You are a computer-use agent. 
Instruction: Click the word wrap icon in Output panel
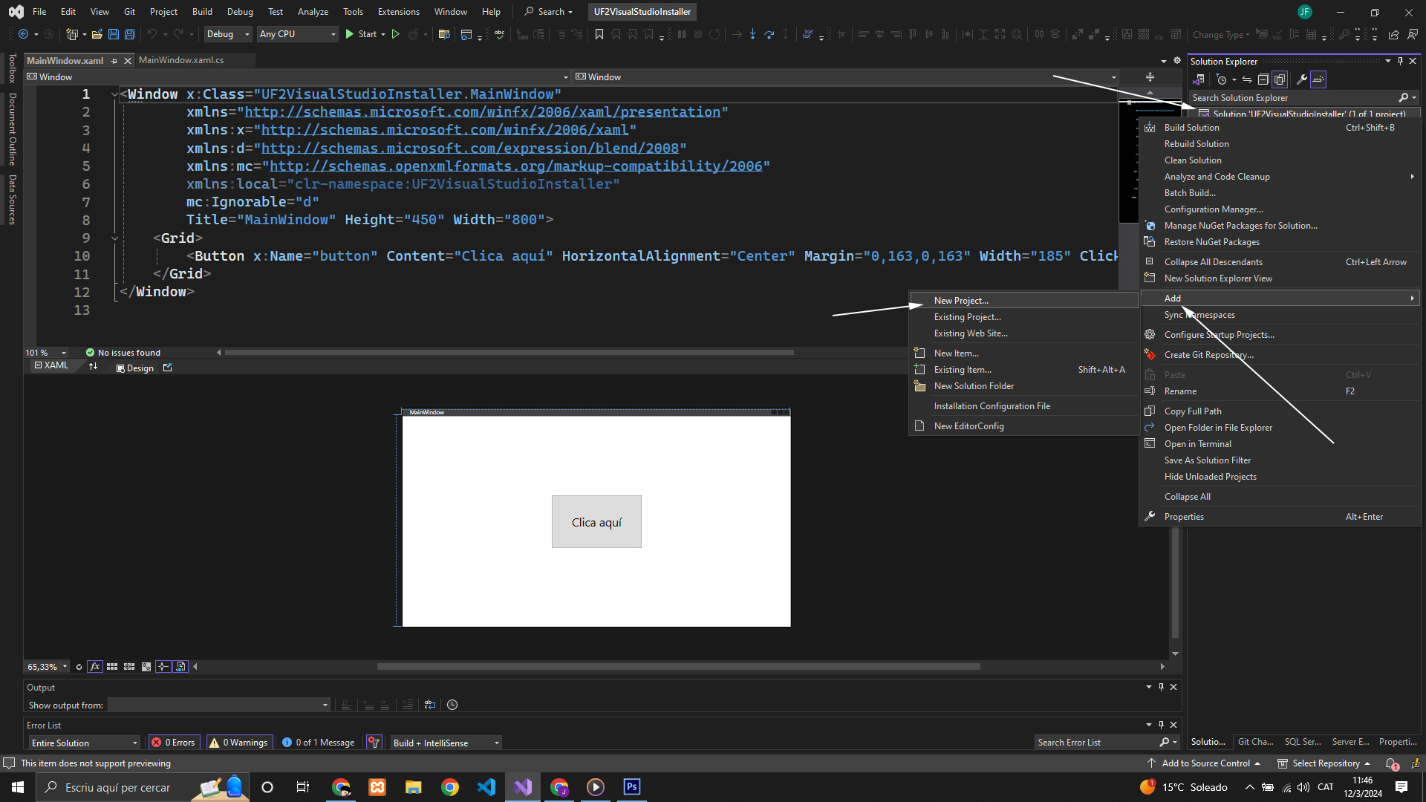tap(429, 705)
